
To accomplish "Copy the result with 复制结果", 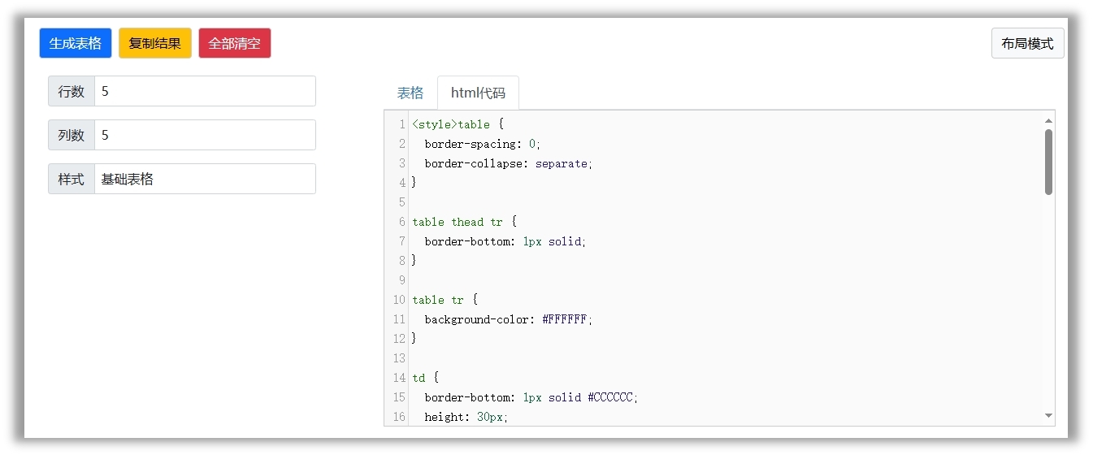I will tap(155, 43).
